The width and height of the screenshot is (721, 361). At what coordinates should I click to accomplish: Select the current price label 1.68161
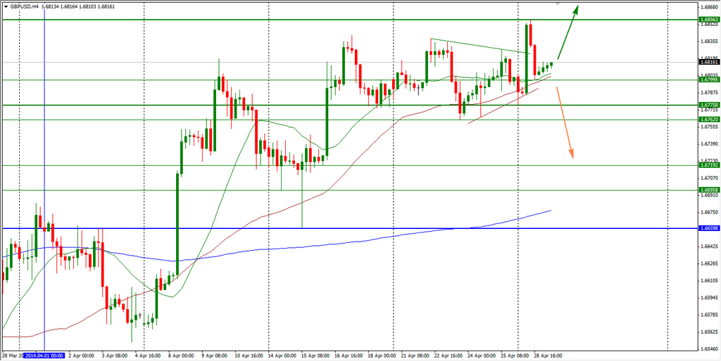pyautogui.click(x=708, y=62)
